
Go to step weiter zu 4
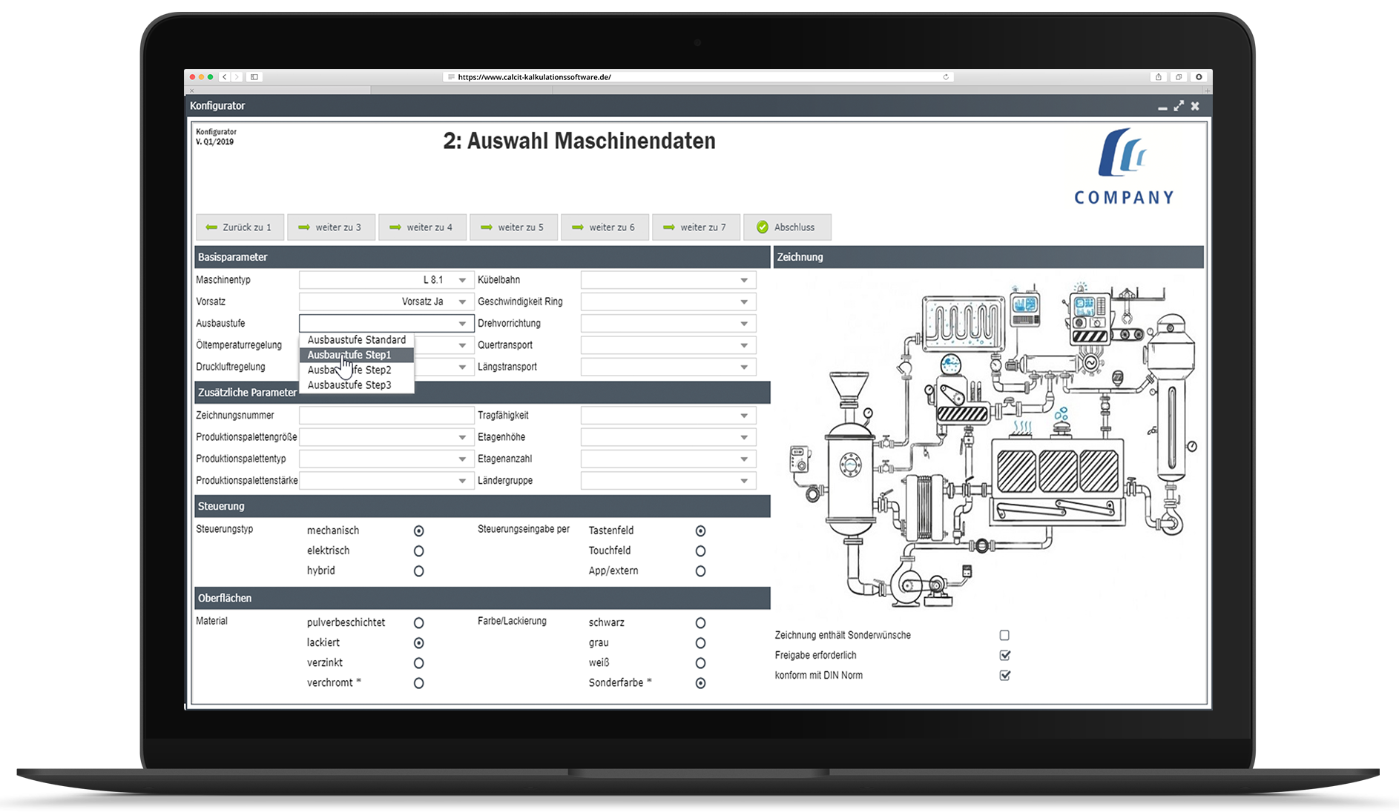(x=422, y=227)
